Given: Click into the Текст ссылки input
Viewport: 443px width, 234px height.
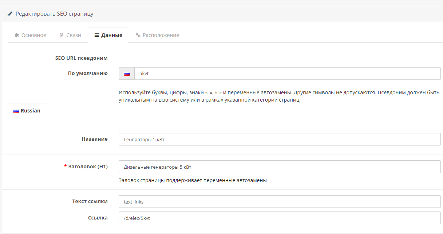Looking at the screenshot, I should pos(279,202).
